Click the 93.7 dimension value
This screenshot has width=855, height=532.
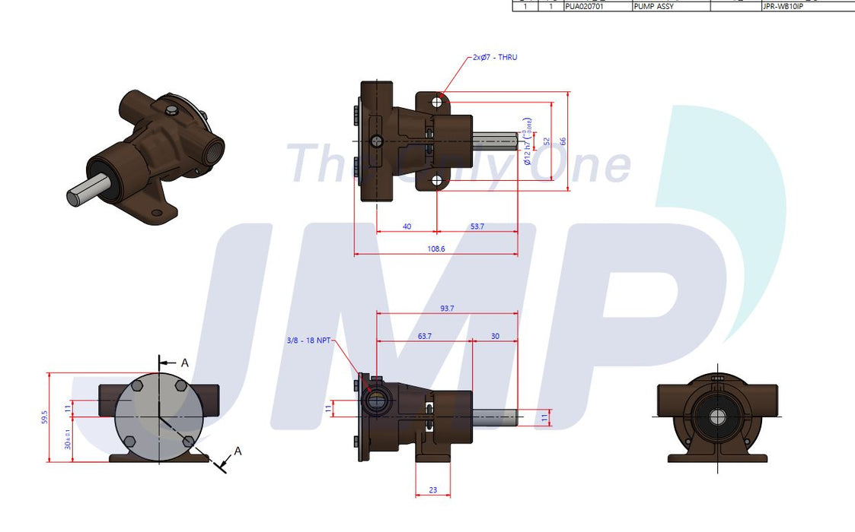click(447, 309)
